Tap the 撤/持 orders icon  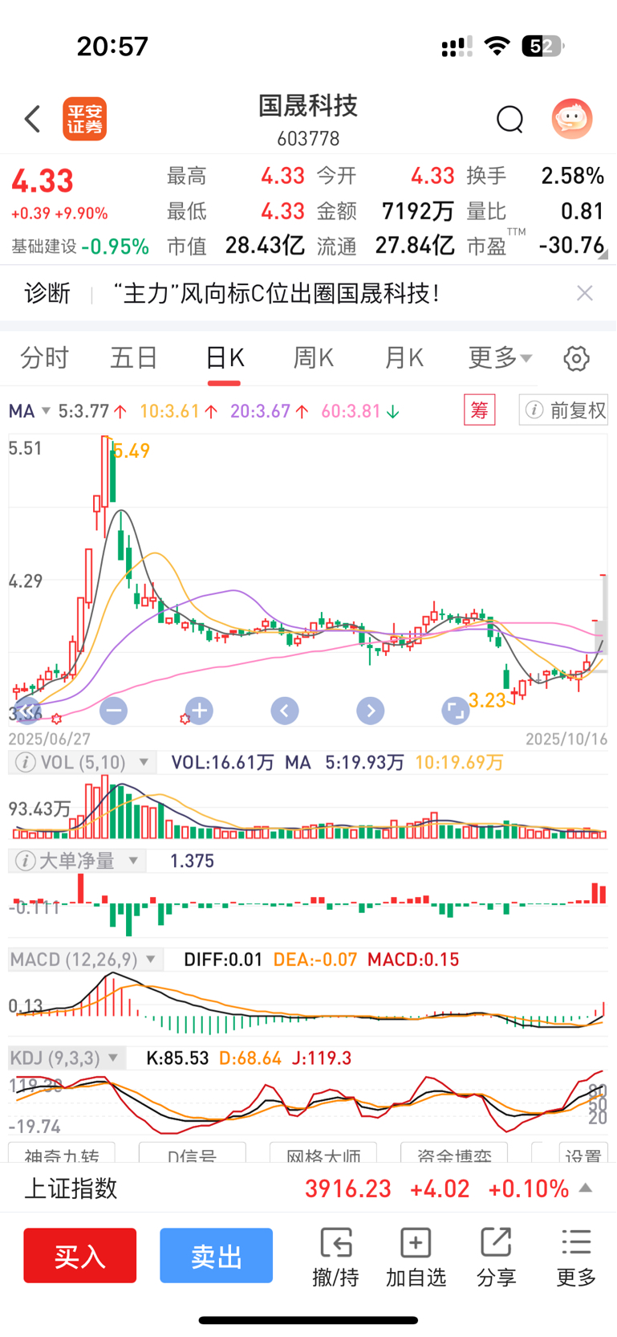tap(335, 1258)
